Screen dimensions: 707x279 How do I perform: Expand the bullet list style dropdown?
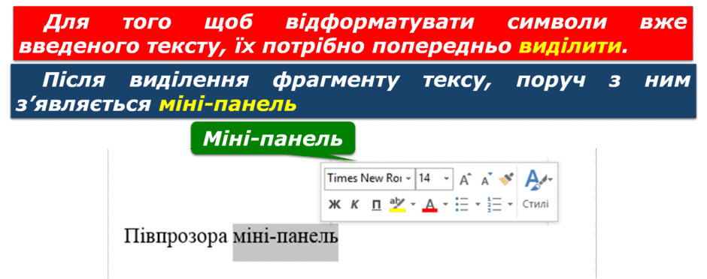pos(478,205)
